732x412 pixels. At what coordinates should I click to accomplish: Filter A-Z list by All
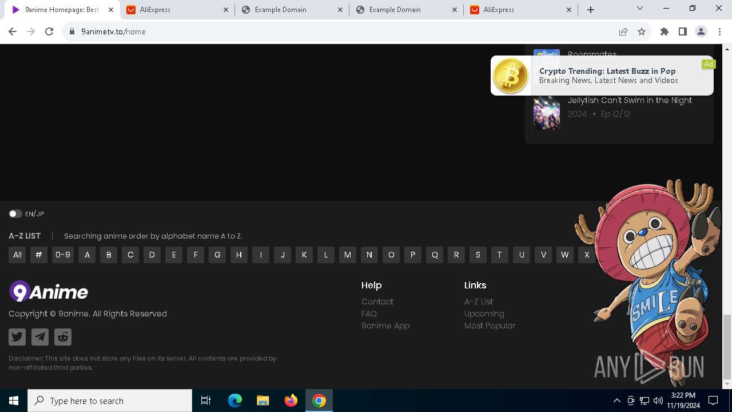[x=17, y=255]
